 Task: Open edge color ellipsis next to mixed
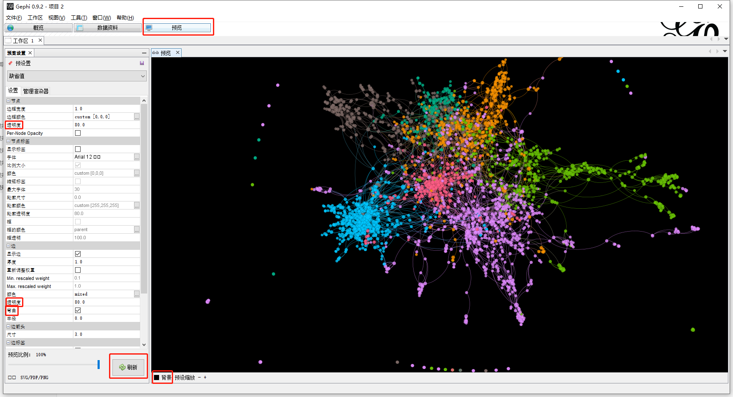137,294
